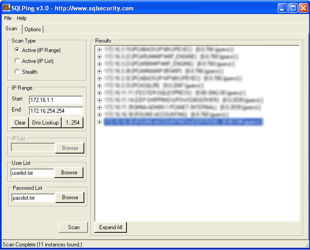This screenshot has width=310, height=250.
Task: Click the SQLPing app icon in title bar
Action: 6,8
